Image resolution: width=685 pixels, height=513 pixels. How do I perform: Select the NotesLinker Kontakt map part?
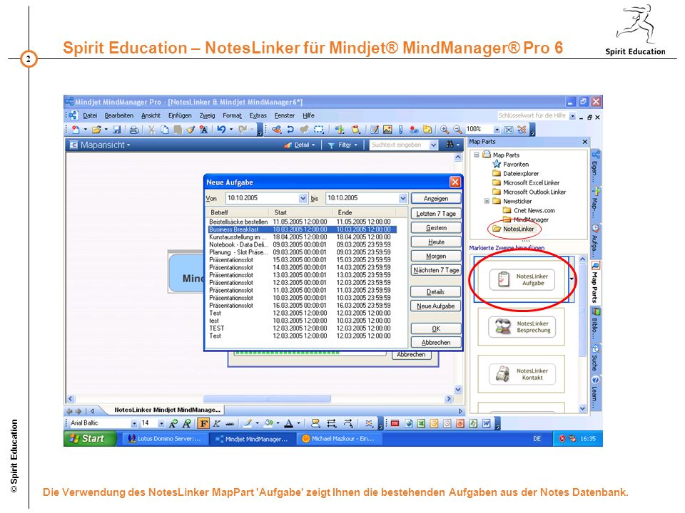pyautogui.click(x=522, y=374)
